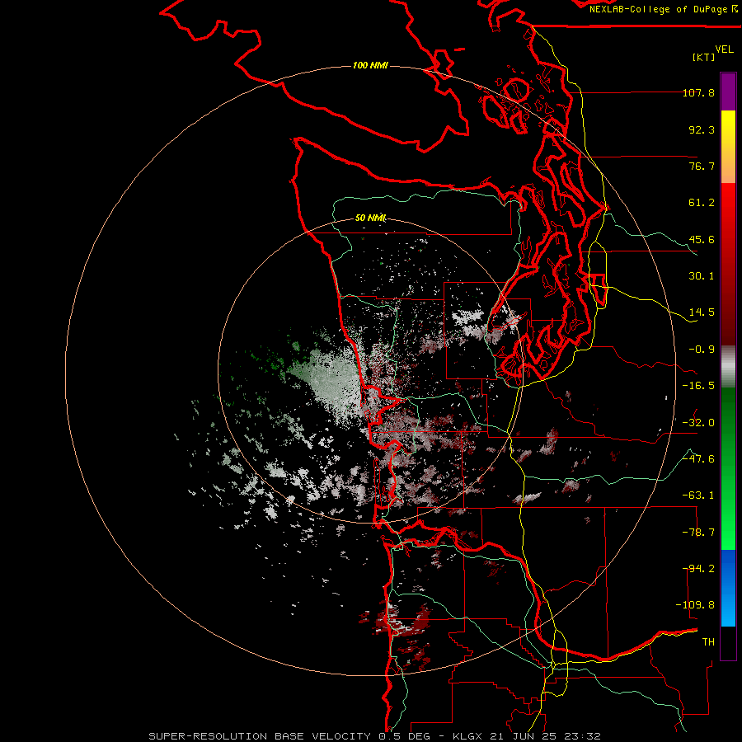Image resolution: width=742 pixels, height=742 pixels.
Task: Select the -32.0 velocity scale value
Action: tap(698, 423)
